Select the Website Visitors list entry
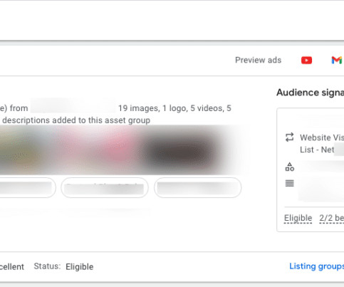The image size is (344, 287). click(322, 143)
